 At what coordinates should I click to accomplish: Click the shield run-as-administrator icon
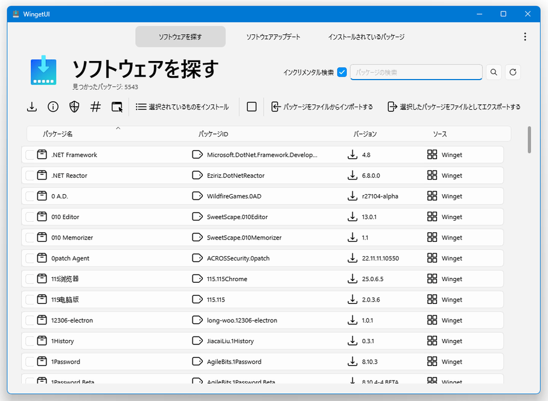click(74, 107)
